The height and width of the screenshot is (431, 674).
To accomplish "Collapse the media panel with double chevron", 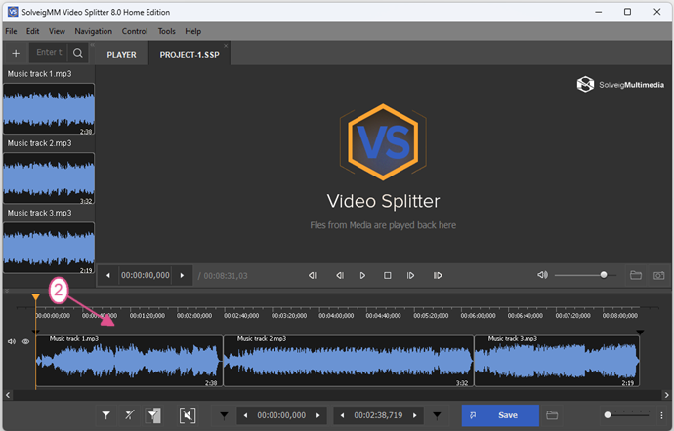I will 92,45.
